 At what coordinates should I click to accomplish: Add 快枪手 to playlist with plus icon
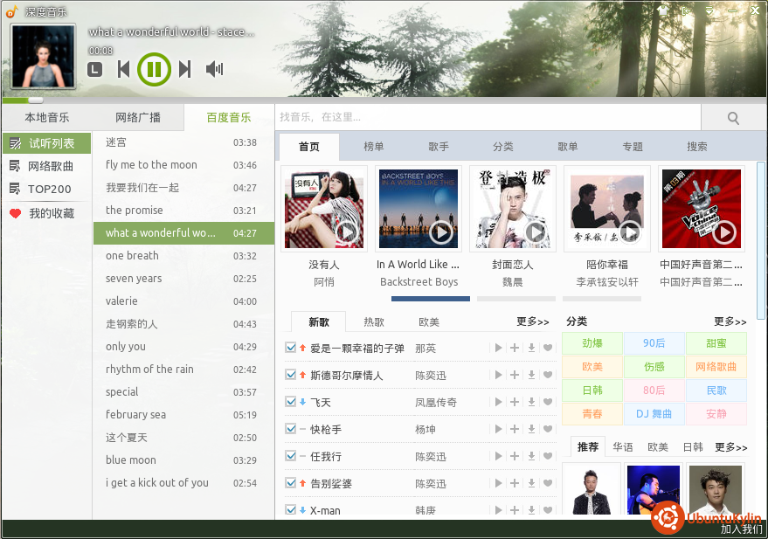515,429
